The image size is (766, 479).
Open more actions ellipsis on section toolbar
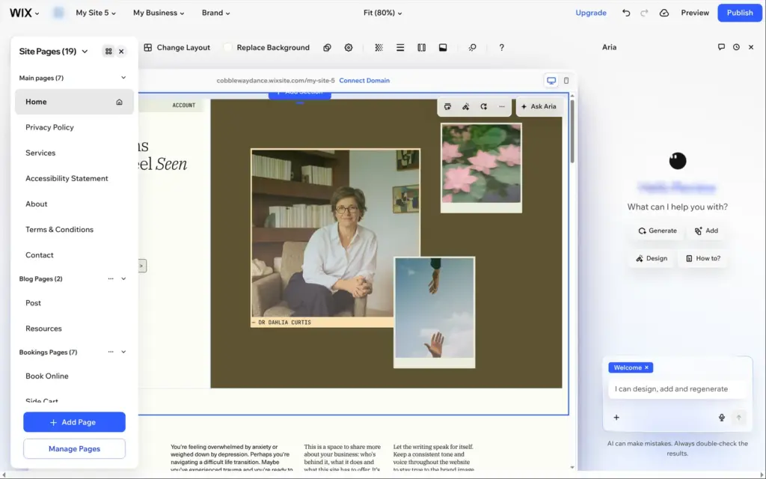502,106
